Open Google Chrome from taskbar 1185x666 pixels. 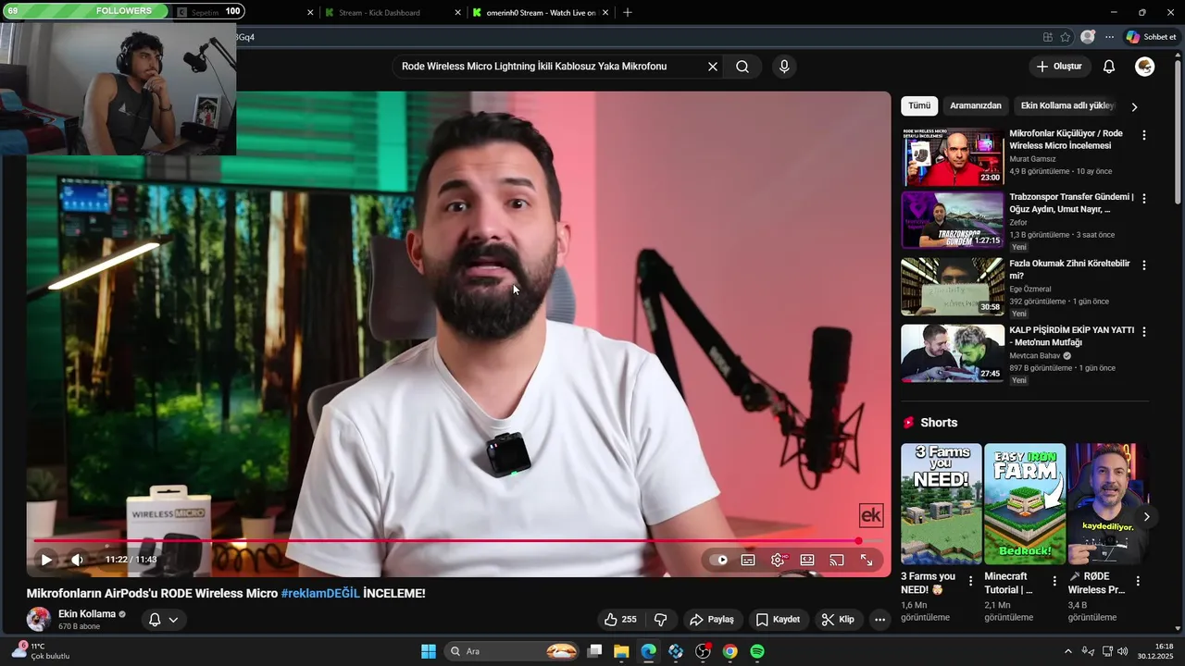(730, 651)
